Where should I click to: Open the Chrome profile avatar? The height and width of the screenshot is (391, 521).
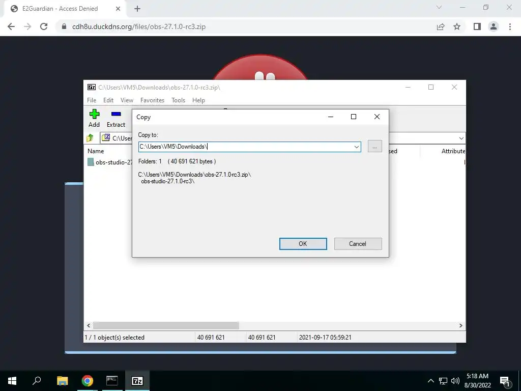tap(494, 26)
